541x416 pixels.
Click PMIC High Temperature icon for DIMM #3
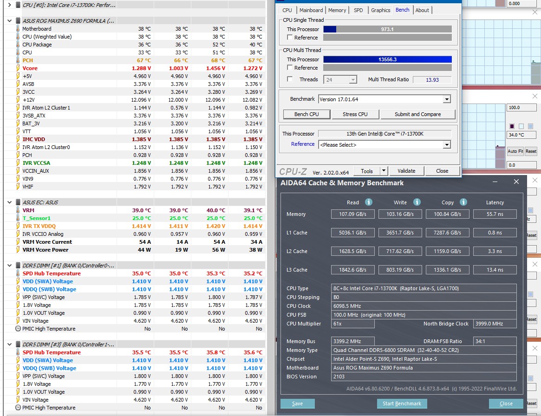coord(18,407)
